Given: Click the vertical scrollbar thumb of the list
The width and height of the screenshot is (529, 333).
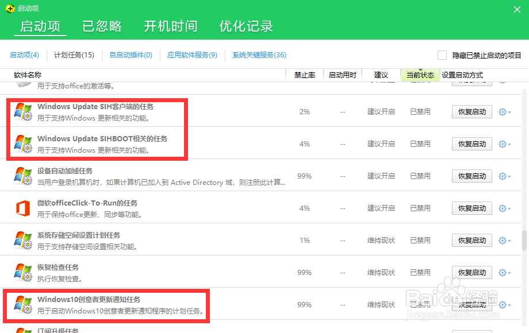Looking at the screenshot, I should (524, 241).
